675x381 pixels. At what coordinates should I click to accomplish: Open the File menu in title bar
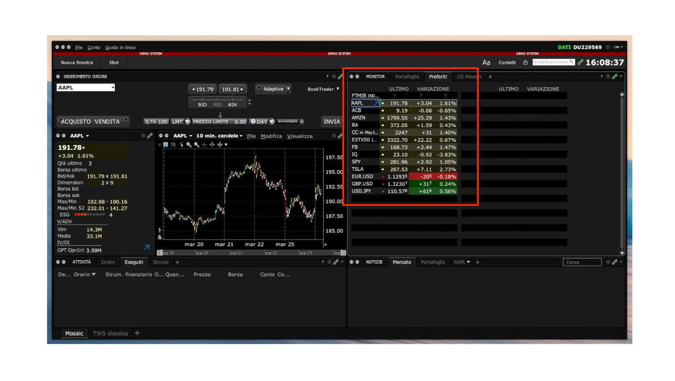click(x=79, y=48)
